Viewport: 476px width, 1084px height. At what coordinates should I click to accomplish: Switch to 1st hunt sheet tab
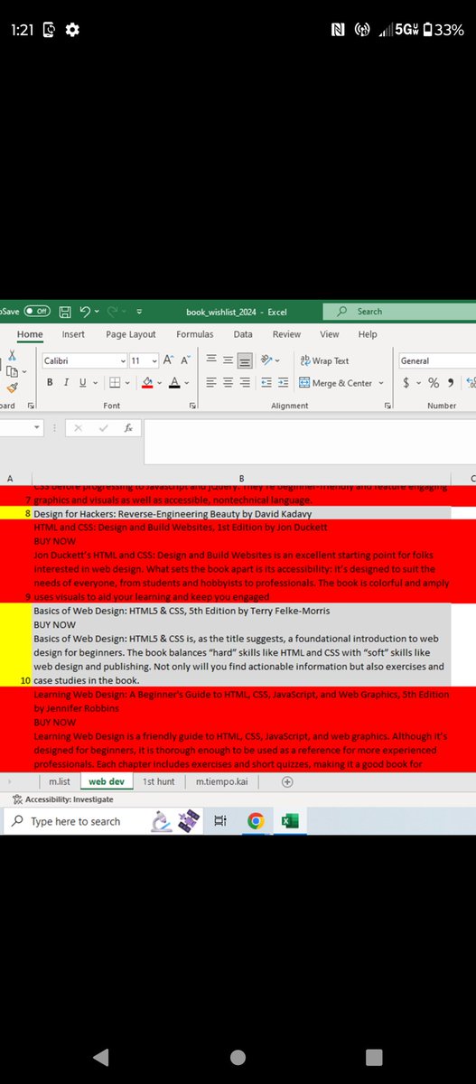click(x=160, y=781)
